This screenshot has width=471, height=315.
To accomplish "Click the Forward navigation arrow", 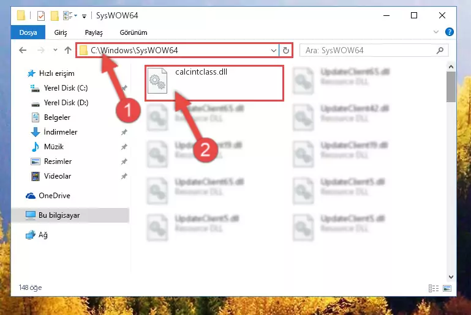I will tap(41, 50).
